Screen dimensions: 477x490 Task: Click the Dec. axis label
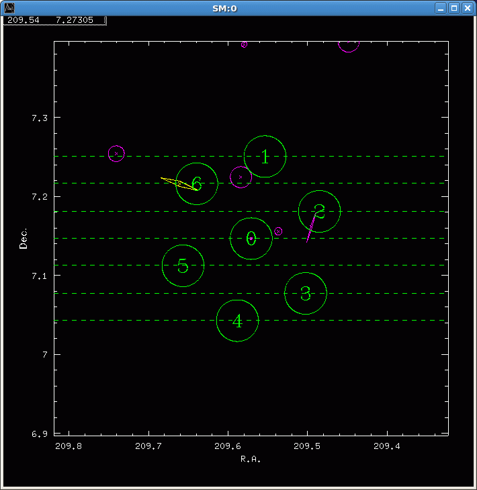[x=24, y=239]
